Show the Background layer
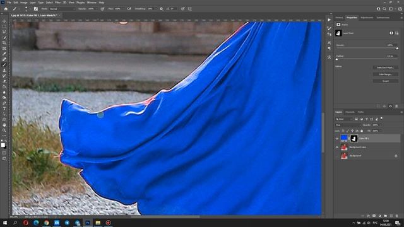404x227 pixels. click(337, 156)
